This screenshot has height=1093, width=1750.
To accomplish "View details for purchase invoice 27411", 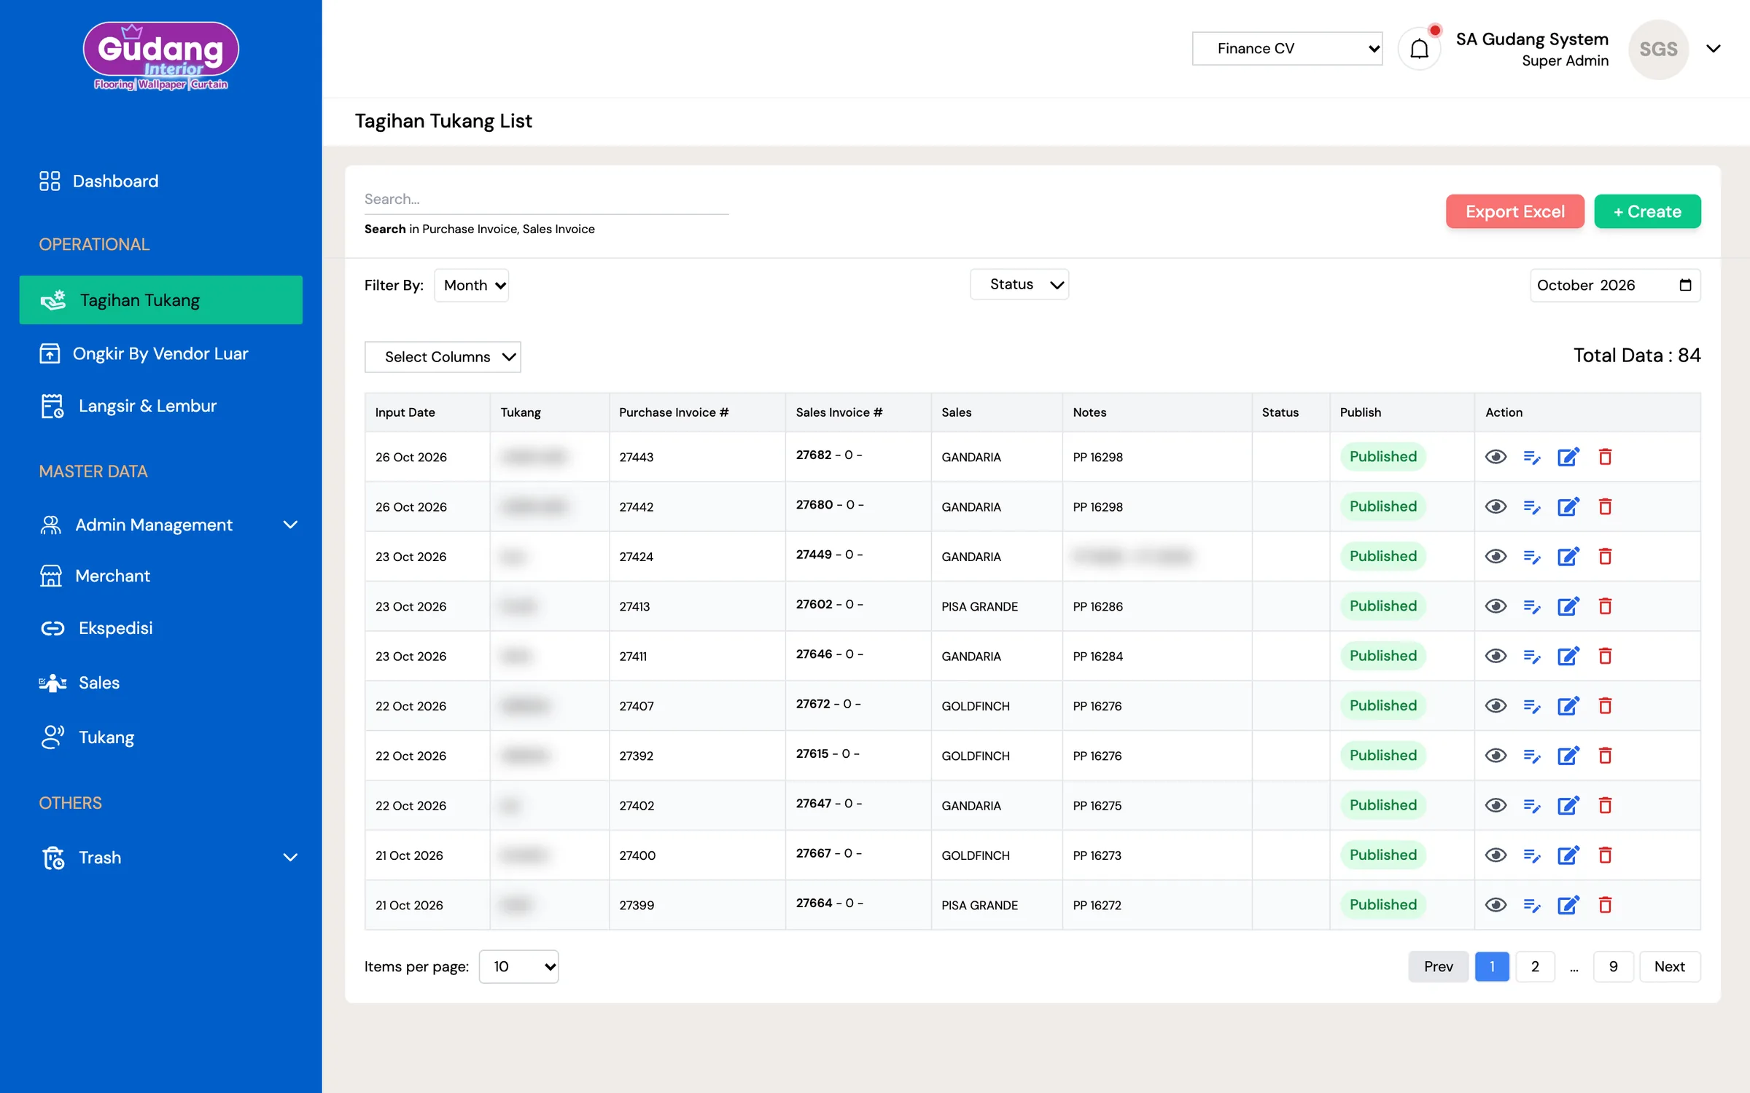I will (1496, 656).
